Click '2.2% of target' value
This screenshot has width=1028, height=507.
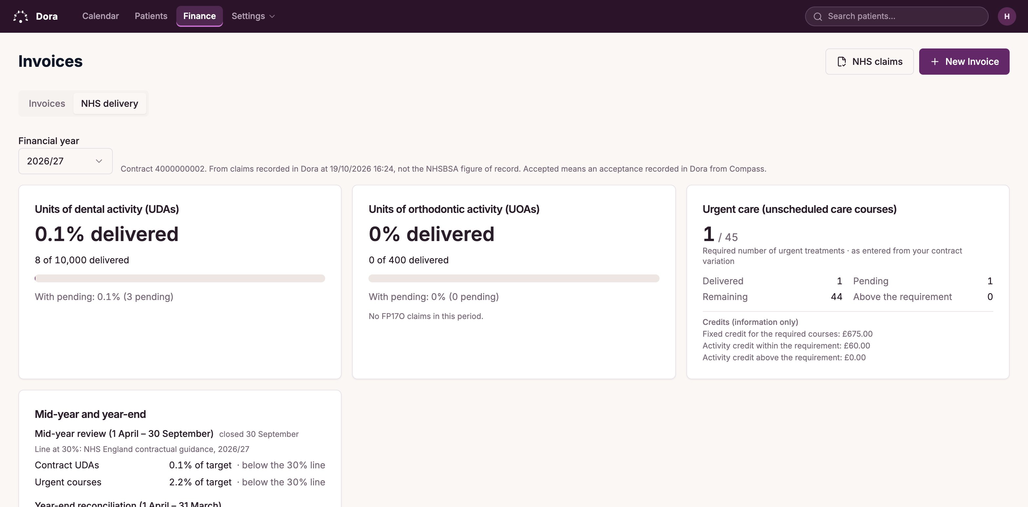(x=200, y=482)
